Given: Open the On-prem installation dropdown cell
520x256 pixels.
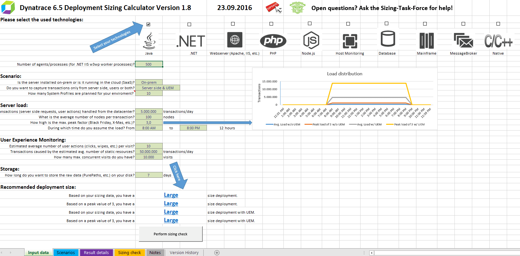Looking at the screenshot, I should point(149,82).
